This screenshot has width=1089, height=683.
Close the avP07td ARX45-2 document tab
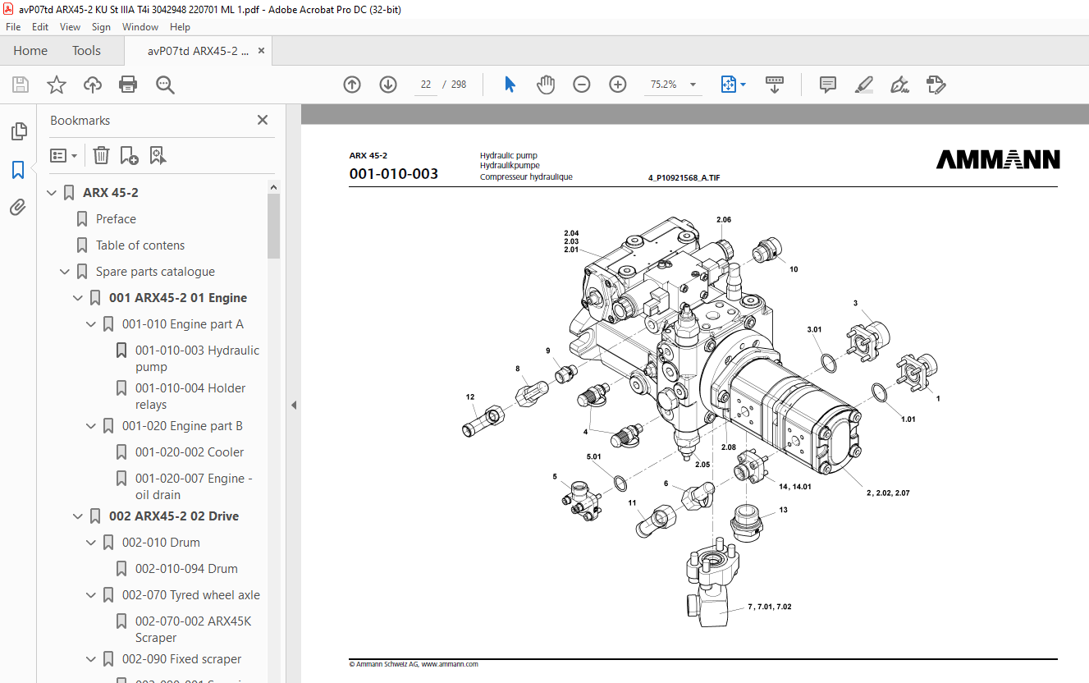point(262,51)
